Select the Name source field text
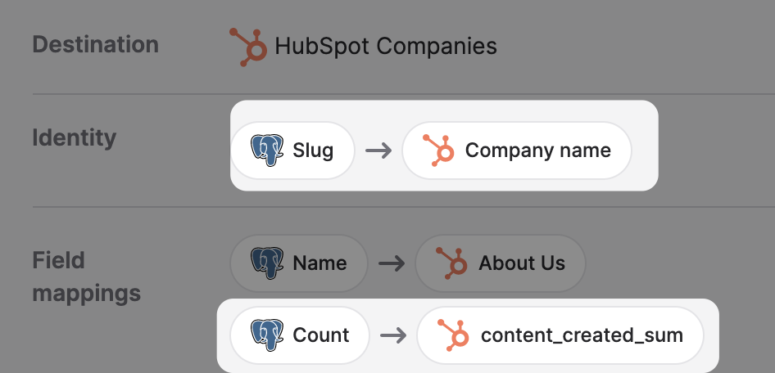 pyautogui.click(x=320, y=263)
